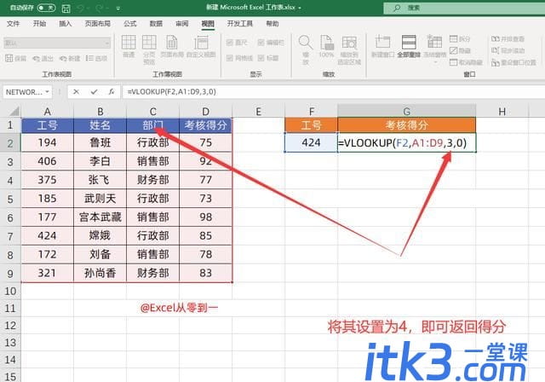Switch to the Home (开始) tab
The image size is (545, 382).
coord(39,24)
